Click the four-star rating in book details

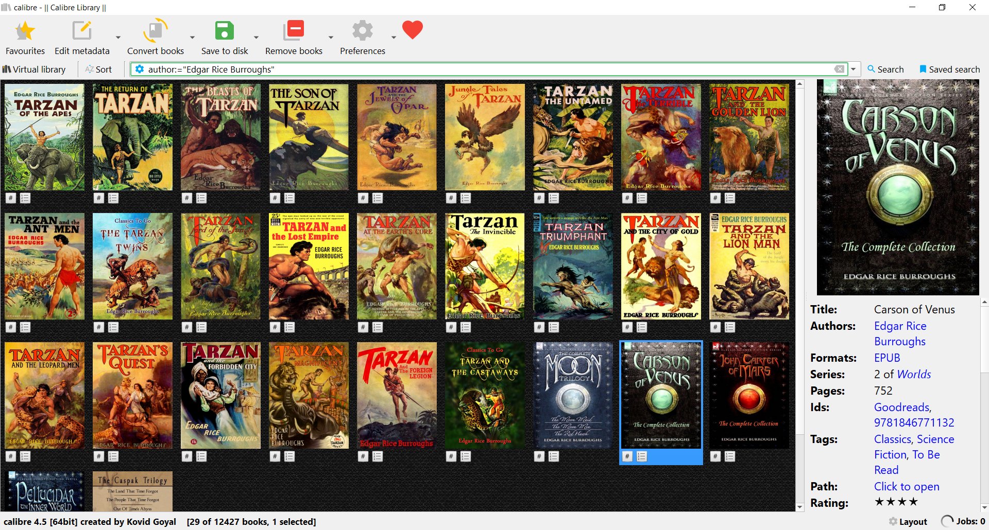pos(896,502)
